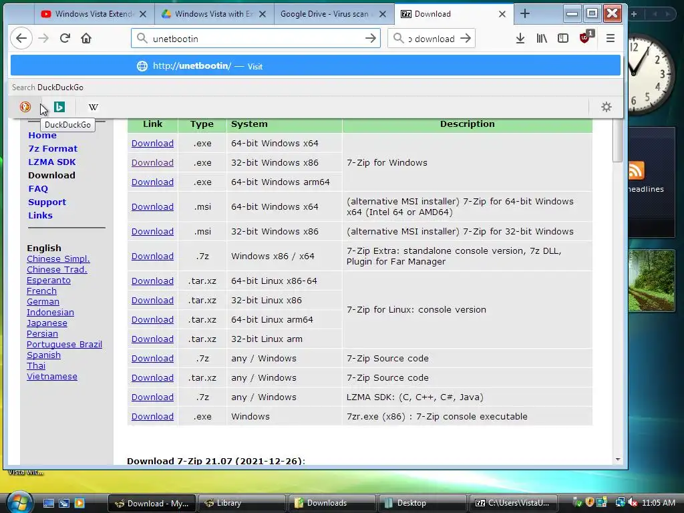Open the uBlock Origin extension icon
The image size is (684, 513).
click(x=585, y=37)
